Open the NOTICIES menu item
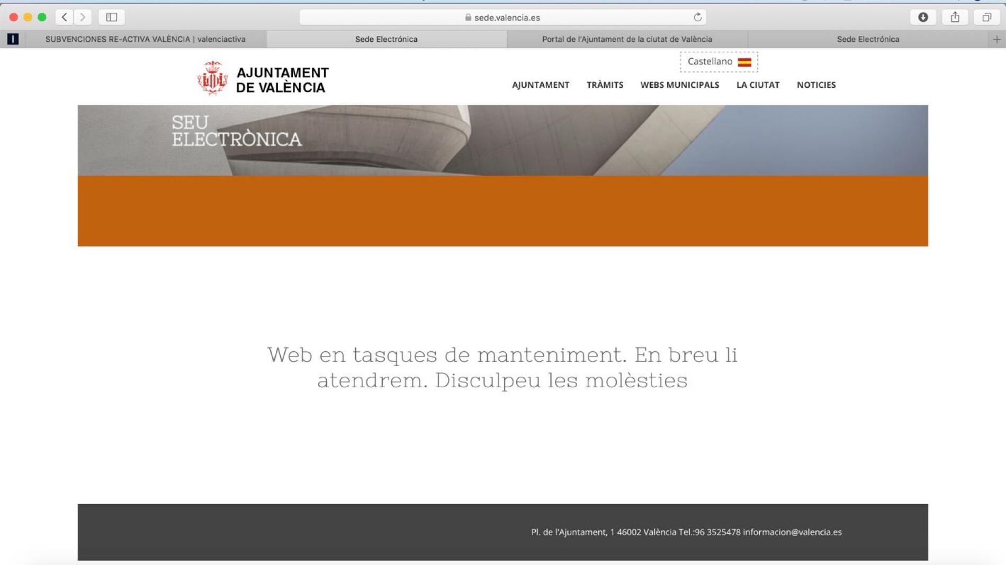Screen dimensions: 1006x565 pyautogui.click(x=816, y=85)
